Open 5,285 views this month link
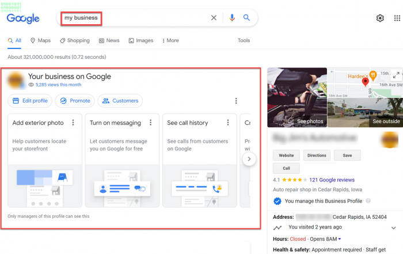The image size is (403, 254). (x=58, y=85)
